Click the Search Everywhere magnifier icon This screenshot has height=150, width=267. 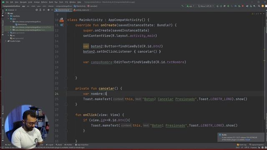point(259,6)
